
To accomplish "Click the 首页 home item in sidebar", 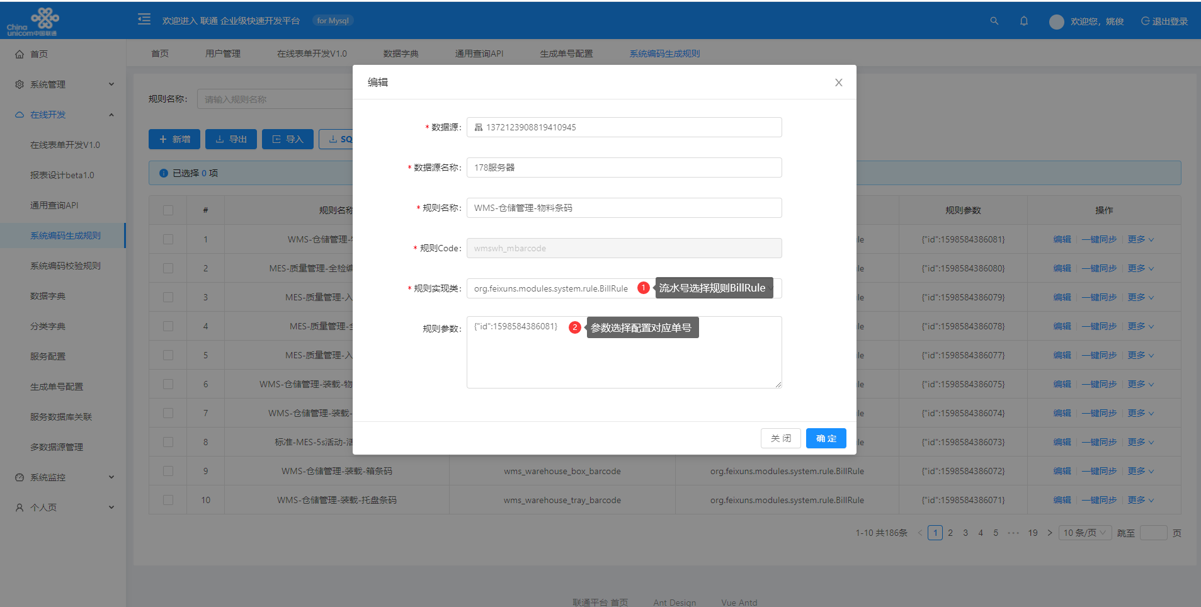I will (63, 54).
